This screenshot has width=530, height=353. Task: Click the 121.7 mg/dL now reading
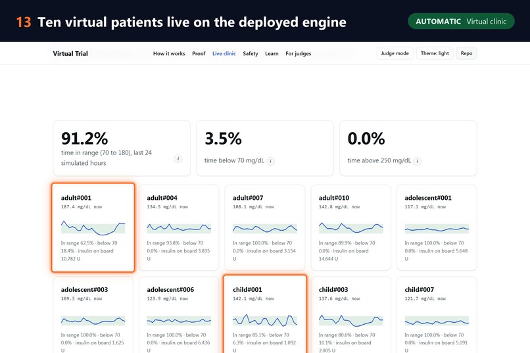pos(425,298)
